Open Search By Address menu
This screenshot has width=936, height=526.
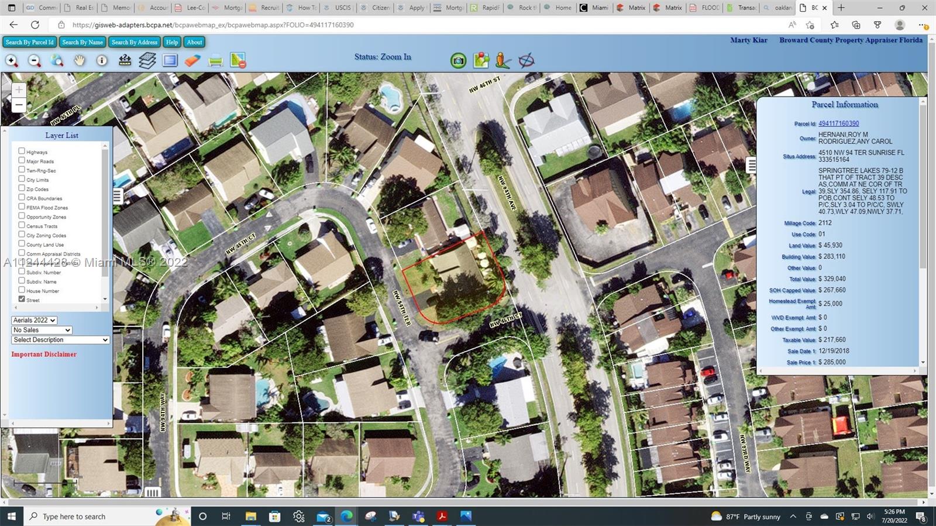(135, 42)
